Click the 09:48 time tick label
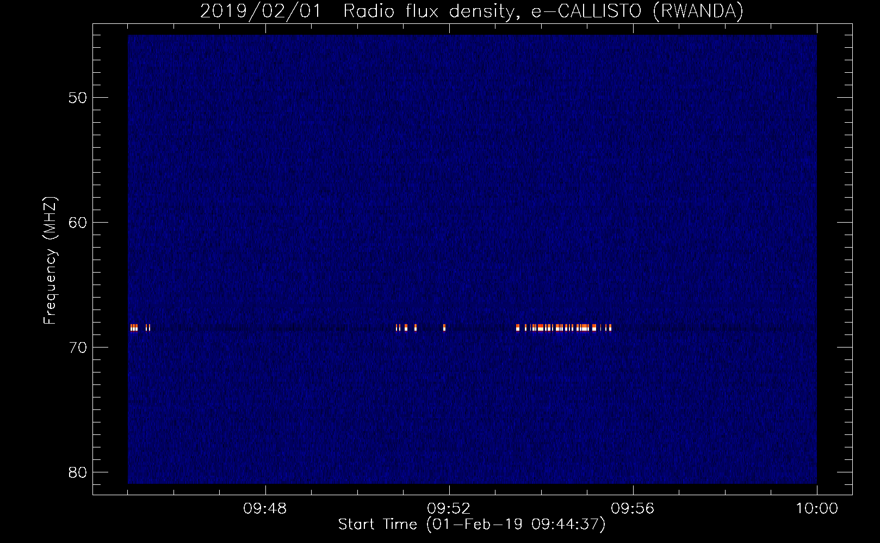The width and height of the screenshot is (880, 543). 265,509
